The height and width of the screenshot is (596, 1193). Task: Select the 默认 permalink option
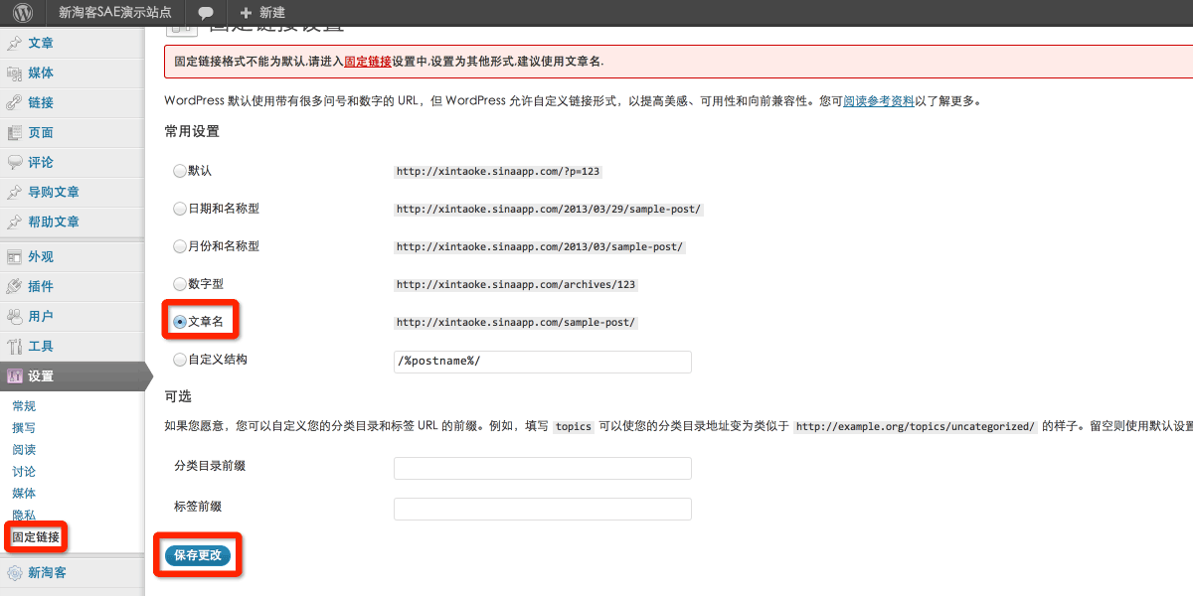click(180, 171)
